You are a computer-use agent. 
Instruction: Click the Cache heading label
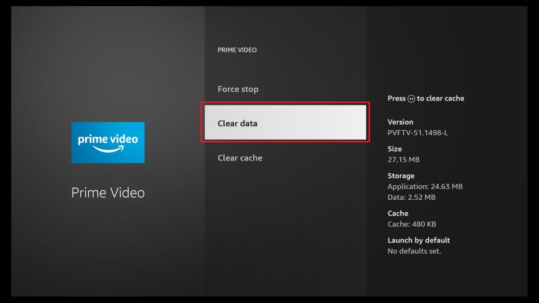[398, 213]
